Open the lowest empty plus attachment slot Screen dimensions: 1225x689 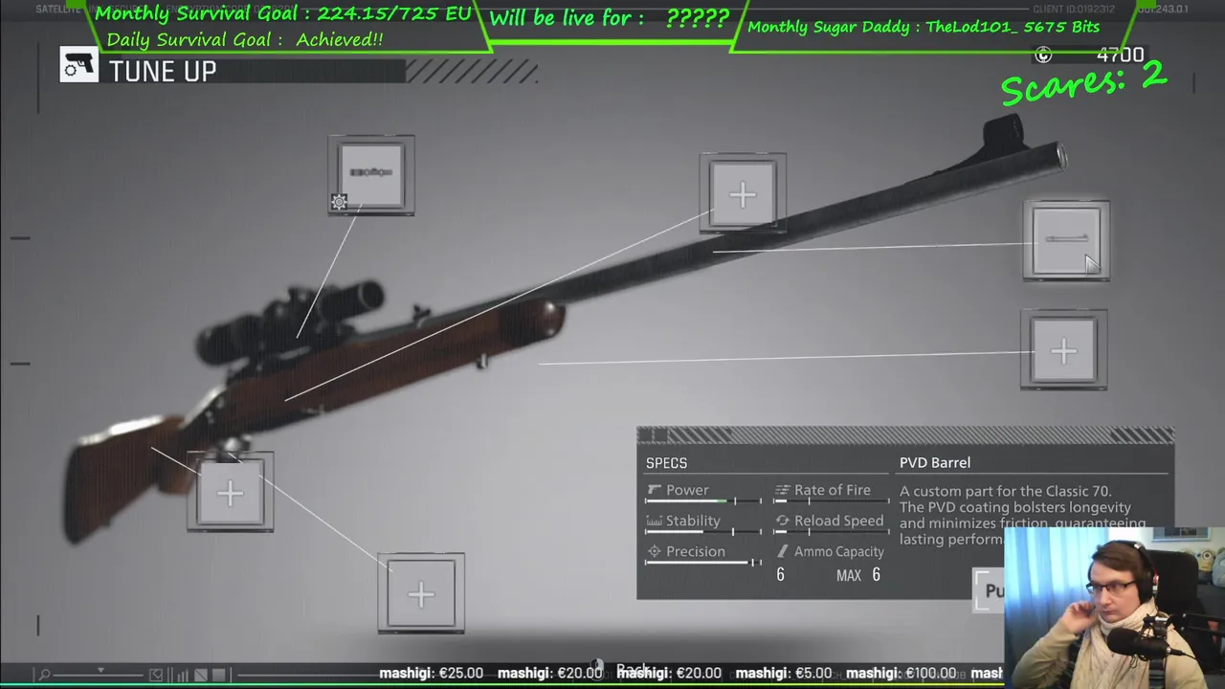[x=421, y=594]
